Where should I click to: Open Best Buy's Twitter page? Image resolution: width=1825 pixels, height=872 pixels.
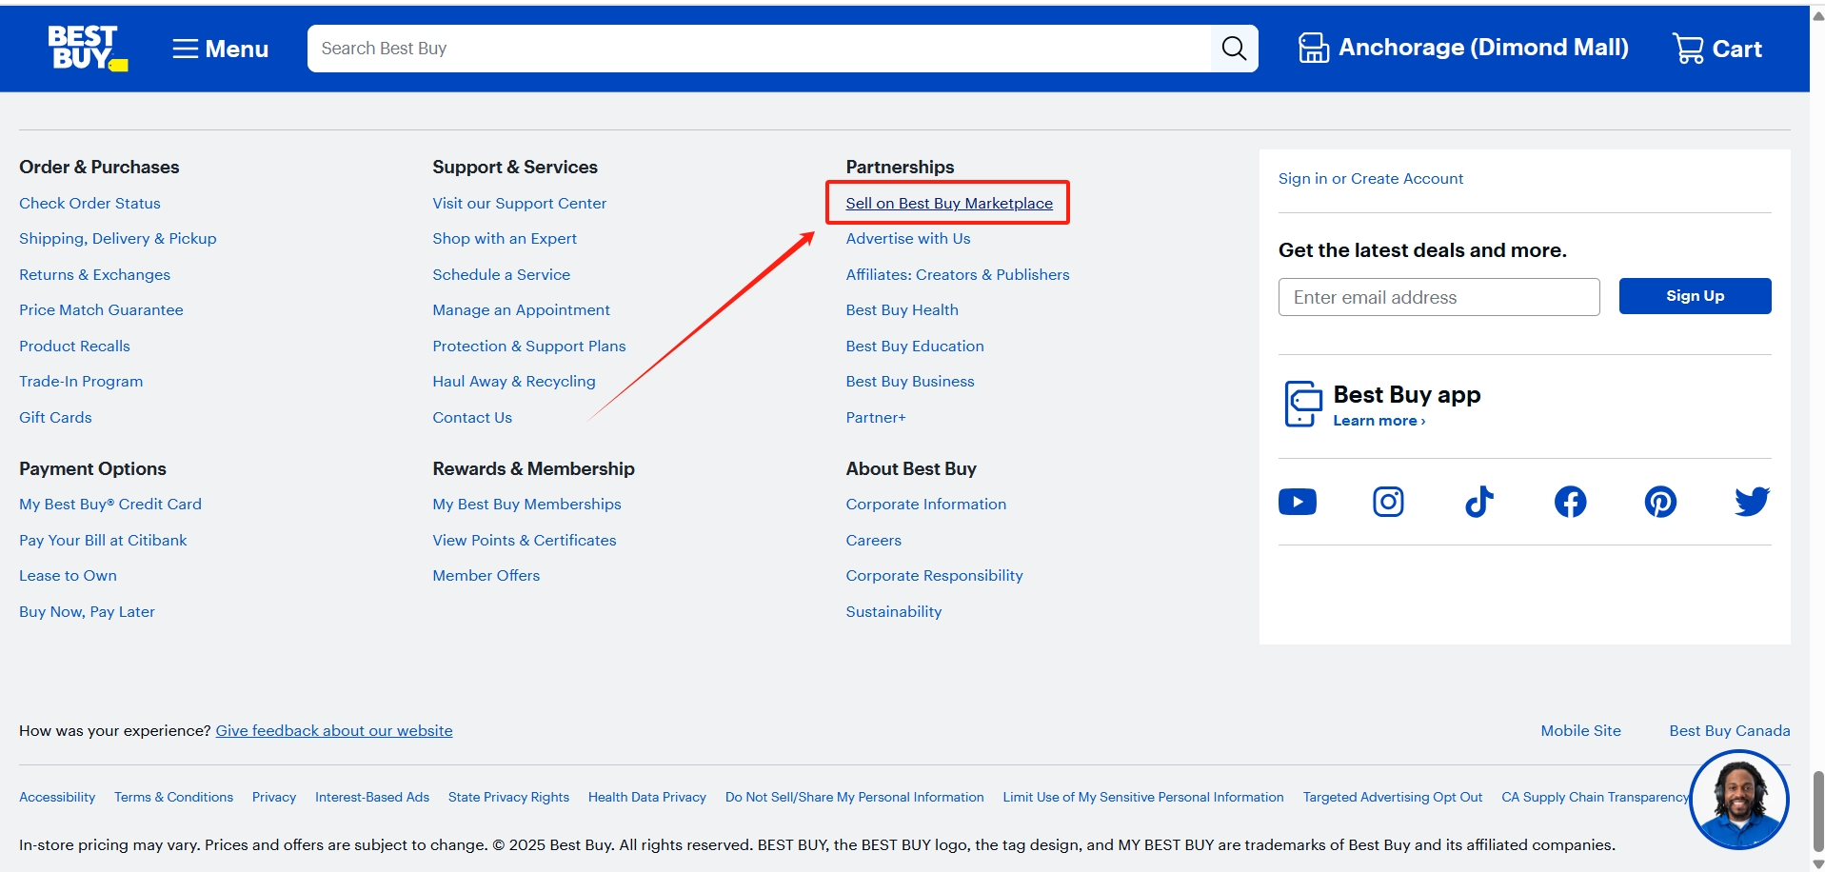[1751, 502]
